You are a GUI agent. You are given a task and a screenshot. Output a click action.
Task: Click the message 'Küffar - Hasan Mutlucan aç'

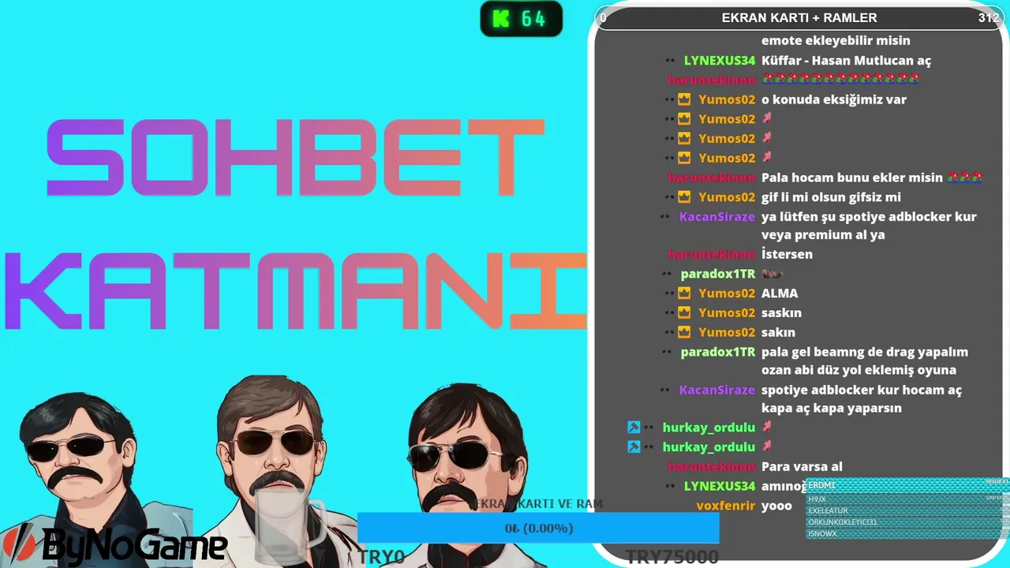point(846,61)
